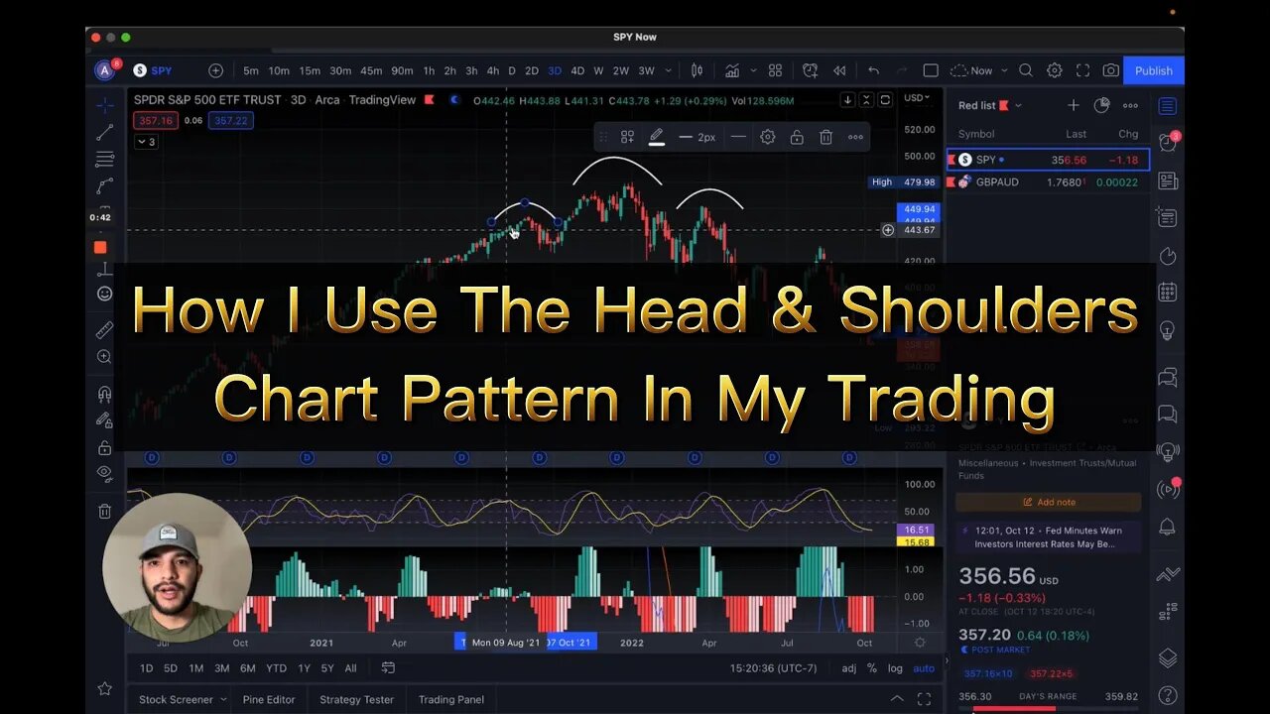Open the SPY symbol search field
The image size is (1270, 714).
pyautogui.click(x=153, y=70)
